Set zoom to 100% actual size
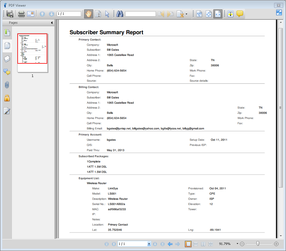The image size is (286, 251). (199, 14)
